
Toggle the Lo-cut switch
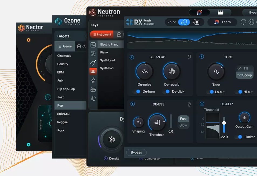(210, 92)
